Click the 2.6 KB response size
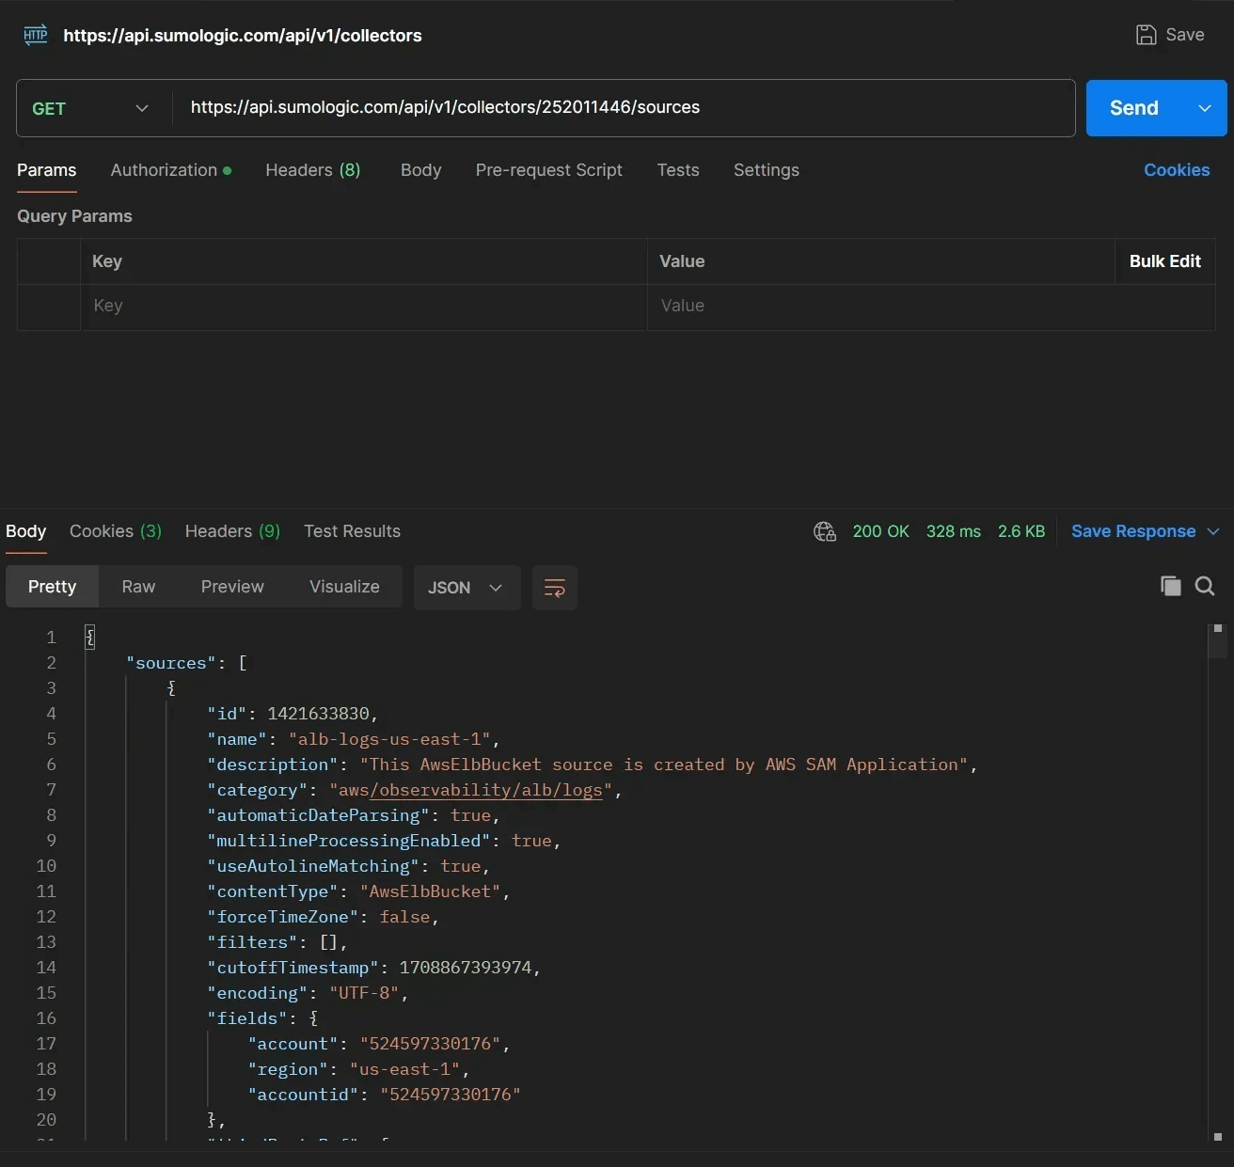1234x1167 pixels. [x=1021, y=531]
